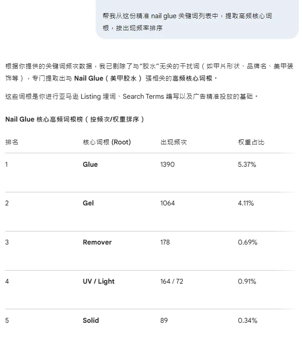This screenshot has height=340, width=302.
Task: Click the "Gel" root word cell
Action: (x=88, y=203)
